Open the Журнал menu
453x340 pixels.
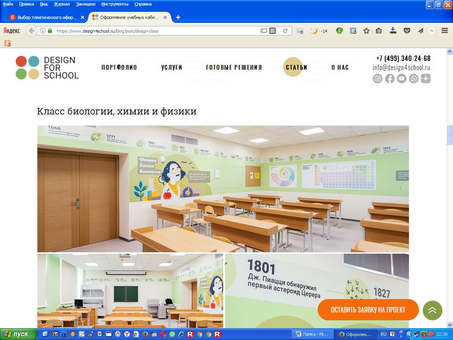pos(62,4)
